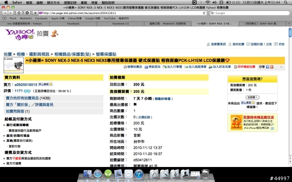The image size is (292, 182).
Task: Reload the page with the refresh icon
Action: (x=204, y=13)
